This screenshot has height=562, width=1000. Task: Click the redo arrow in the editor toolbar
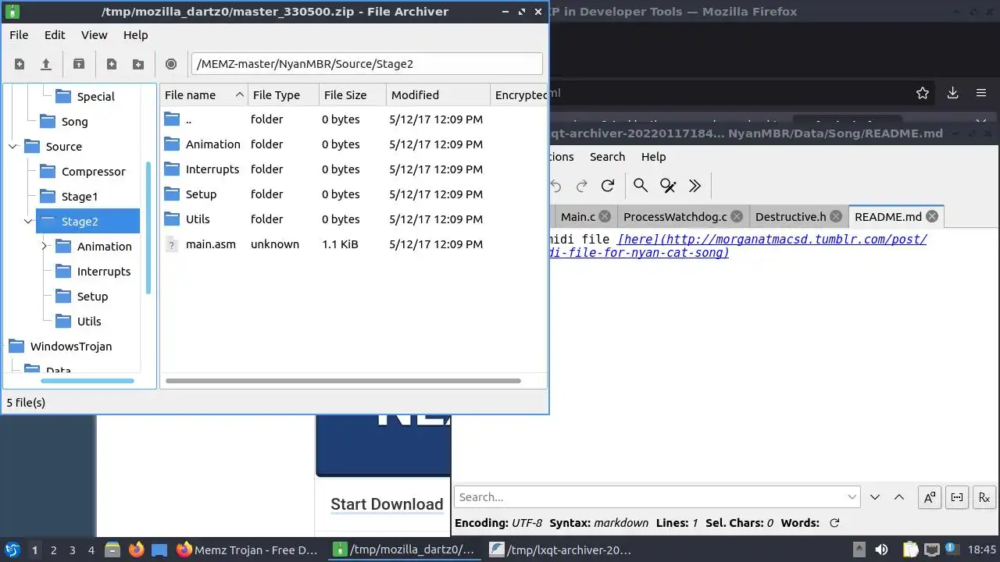pyautogui.click(x=581, y=186)
